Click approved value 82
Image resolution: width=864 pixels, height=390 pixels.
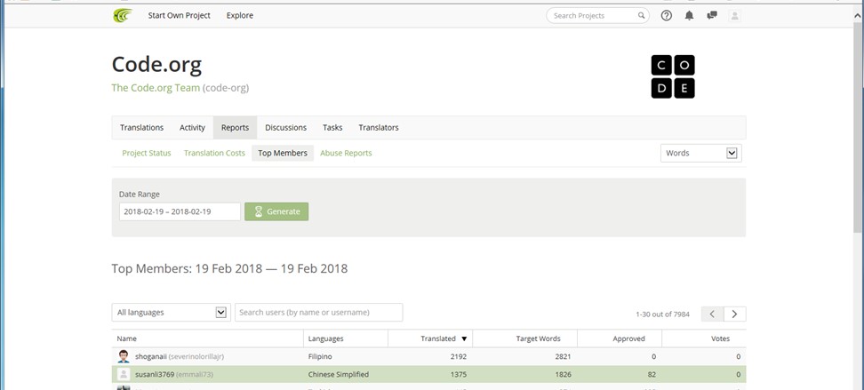652,375
